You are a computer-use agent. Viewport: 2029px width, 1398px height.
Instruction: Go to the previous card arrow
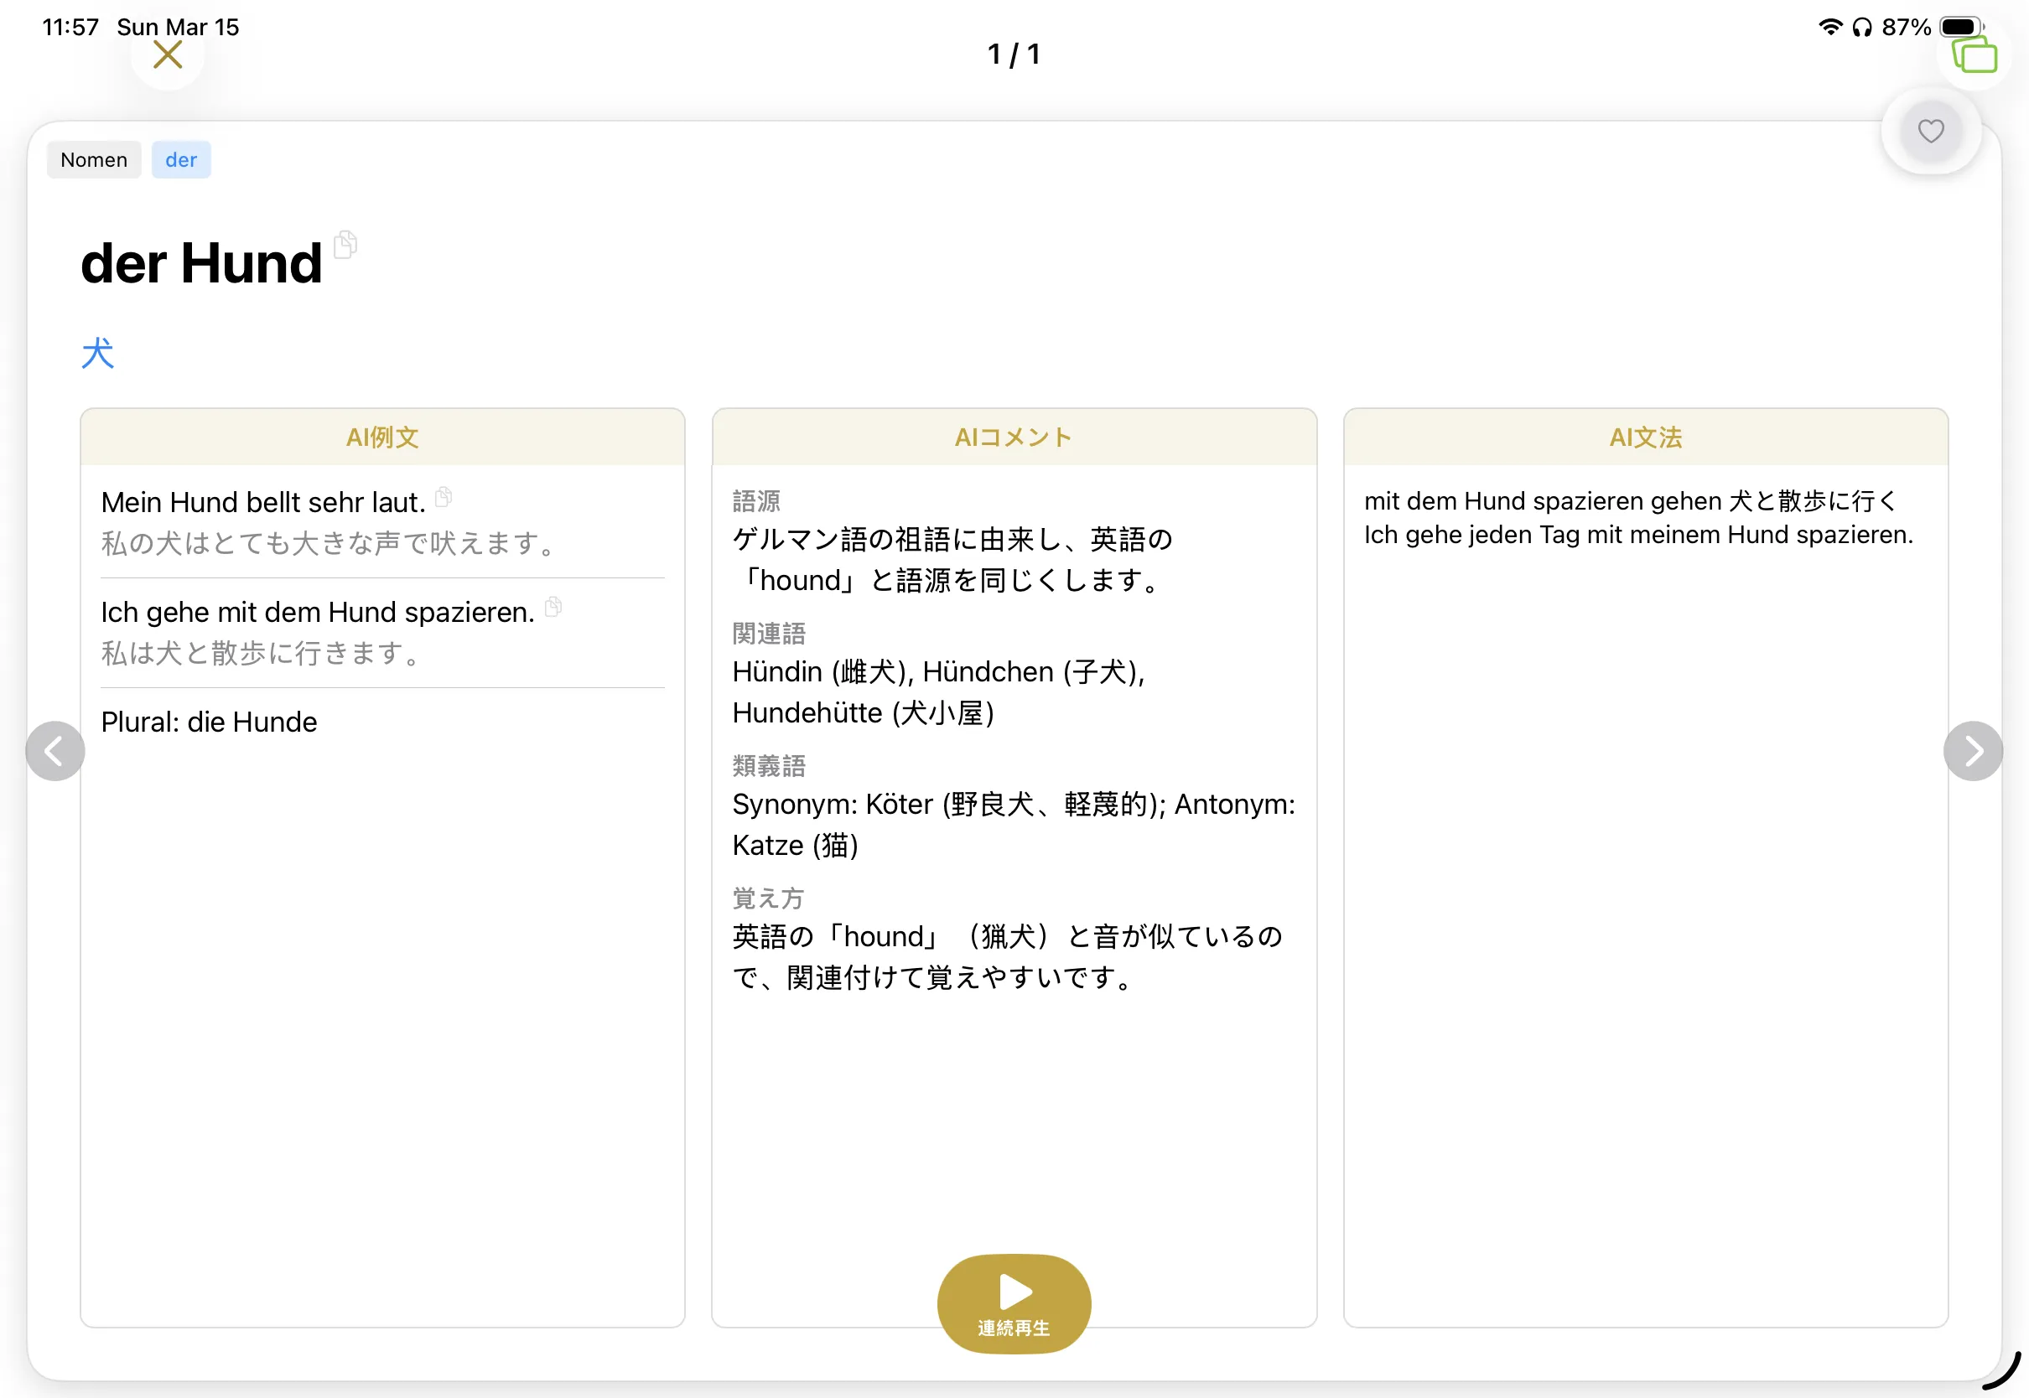point(55,751)
